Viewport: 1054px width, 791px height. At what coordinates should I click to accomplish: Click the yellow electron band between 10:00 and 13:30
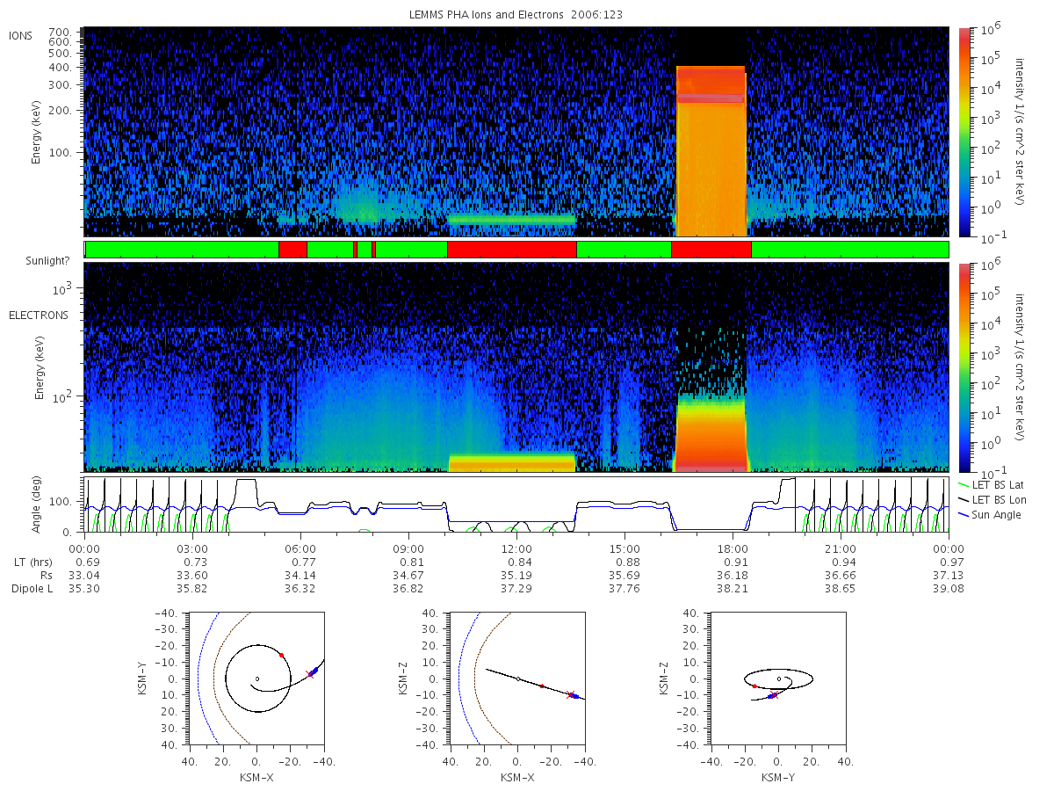(512, 463)
